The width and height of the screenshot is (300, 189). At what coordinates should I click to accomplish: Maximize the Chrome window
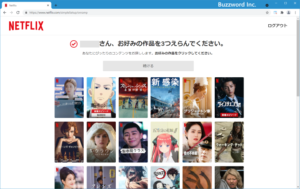tap(286, 3)
